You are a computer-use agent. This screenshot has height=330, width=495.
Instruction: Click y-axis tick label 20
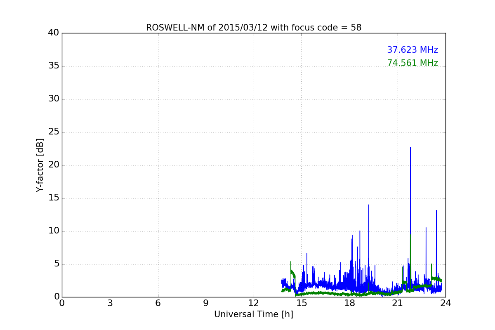click(54, 165)
